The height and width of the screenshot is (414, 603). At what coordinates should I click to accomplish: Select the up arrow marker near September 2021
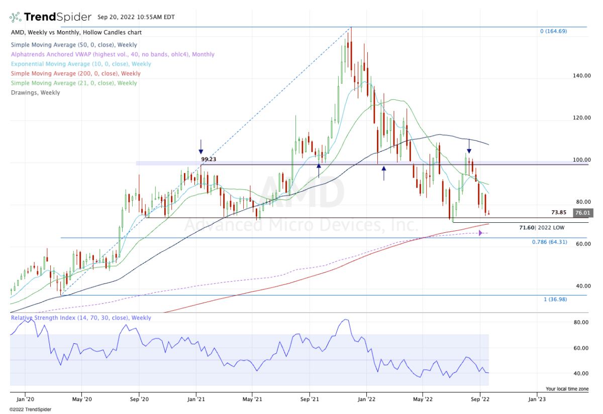point(319,170)
